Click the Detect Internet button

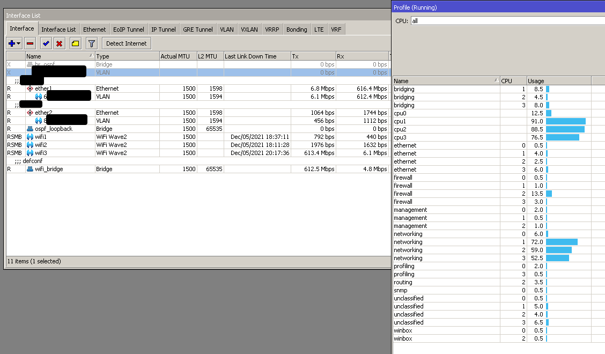coord(126,43)
